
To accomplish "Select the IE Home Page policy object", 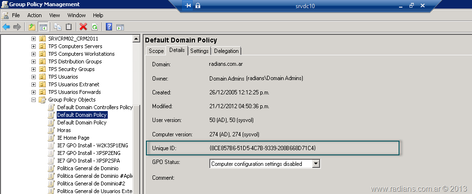I will pos(73,138).
